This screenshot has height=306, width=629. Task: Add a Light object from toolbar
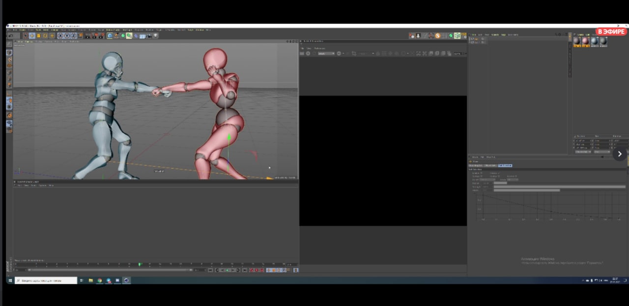pyautogui.click(x=155, y=36)
